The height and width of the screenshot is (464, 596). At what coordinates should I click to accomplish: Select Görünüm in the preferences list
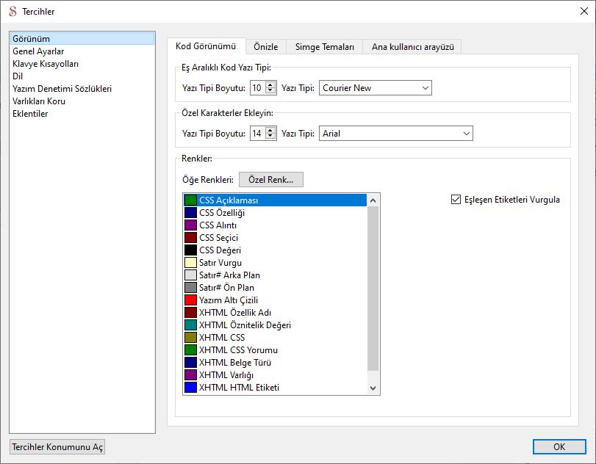pyautogui.click(x=82, y=39)
